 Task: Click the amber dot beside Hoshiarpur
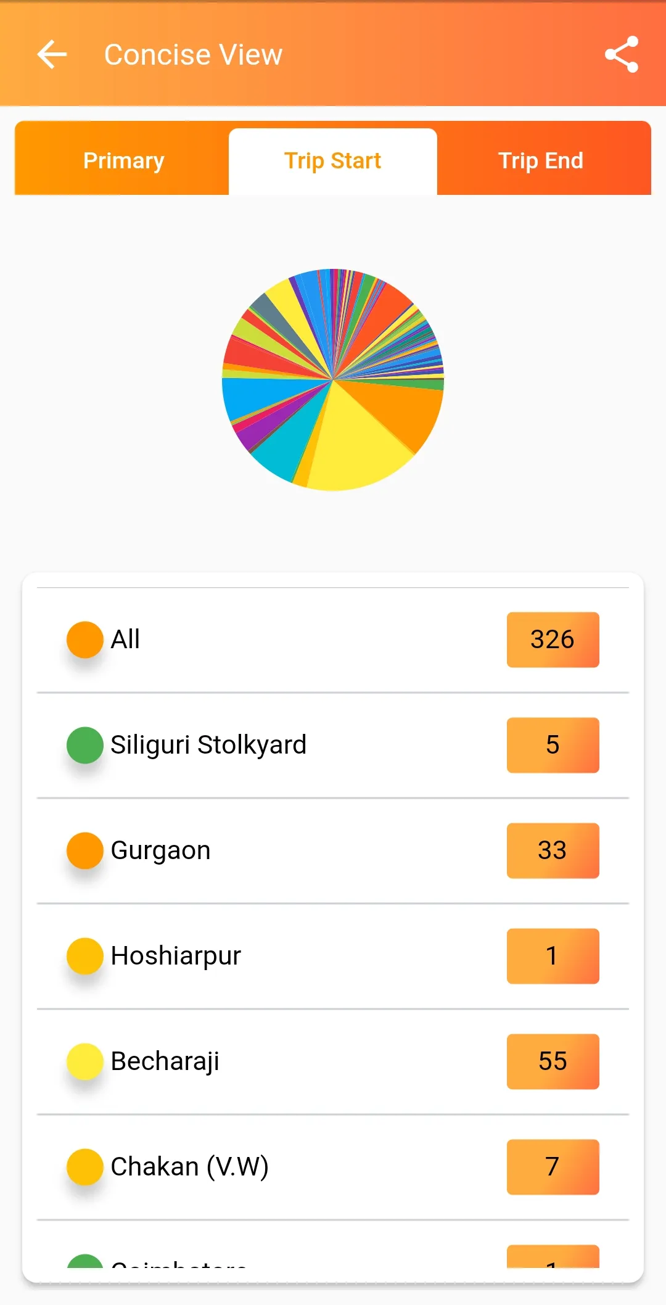click(85, 956)
